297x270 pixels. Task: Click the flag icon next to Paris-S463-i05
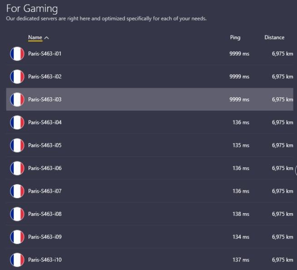tap(17, 145)
